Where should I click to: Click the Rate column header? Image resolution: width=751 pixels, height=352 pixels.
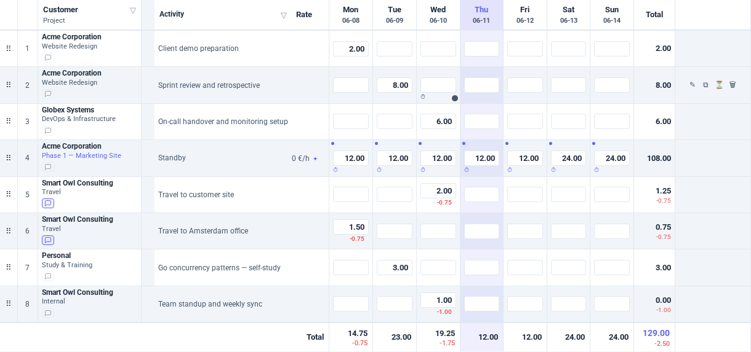[304, 15]
